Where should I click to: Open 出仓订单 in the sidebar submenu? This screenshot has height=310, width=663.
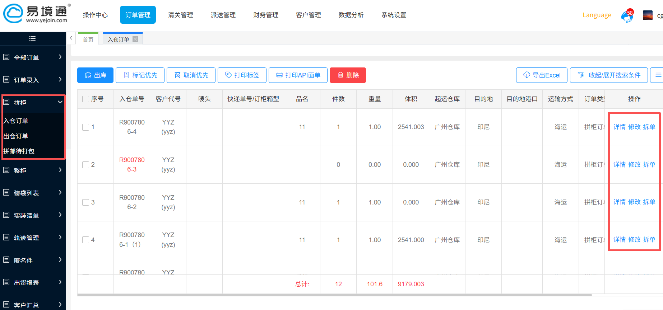pyautogui.click(x=16, y=136)
